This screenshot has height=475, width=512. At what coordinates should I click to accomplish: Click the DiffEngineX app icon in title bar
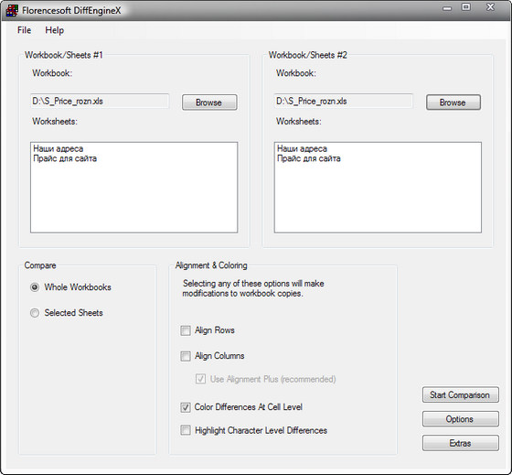(x=12, y=10)
